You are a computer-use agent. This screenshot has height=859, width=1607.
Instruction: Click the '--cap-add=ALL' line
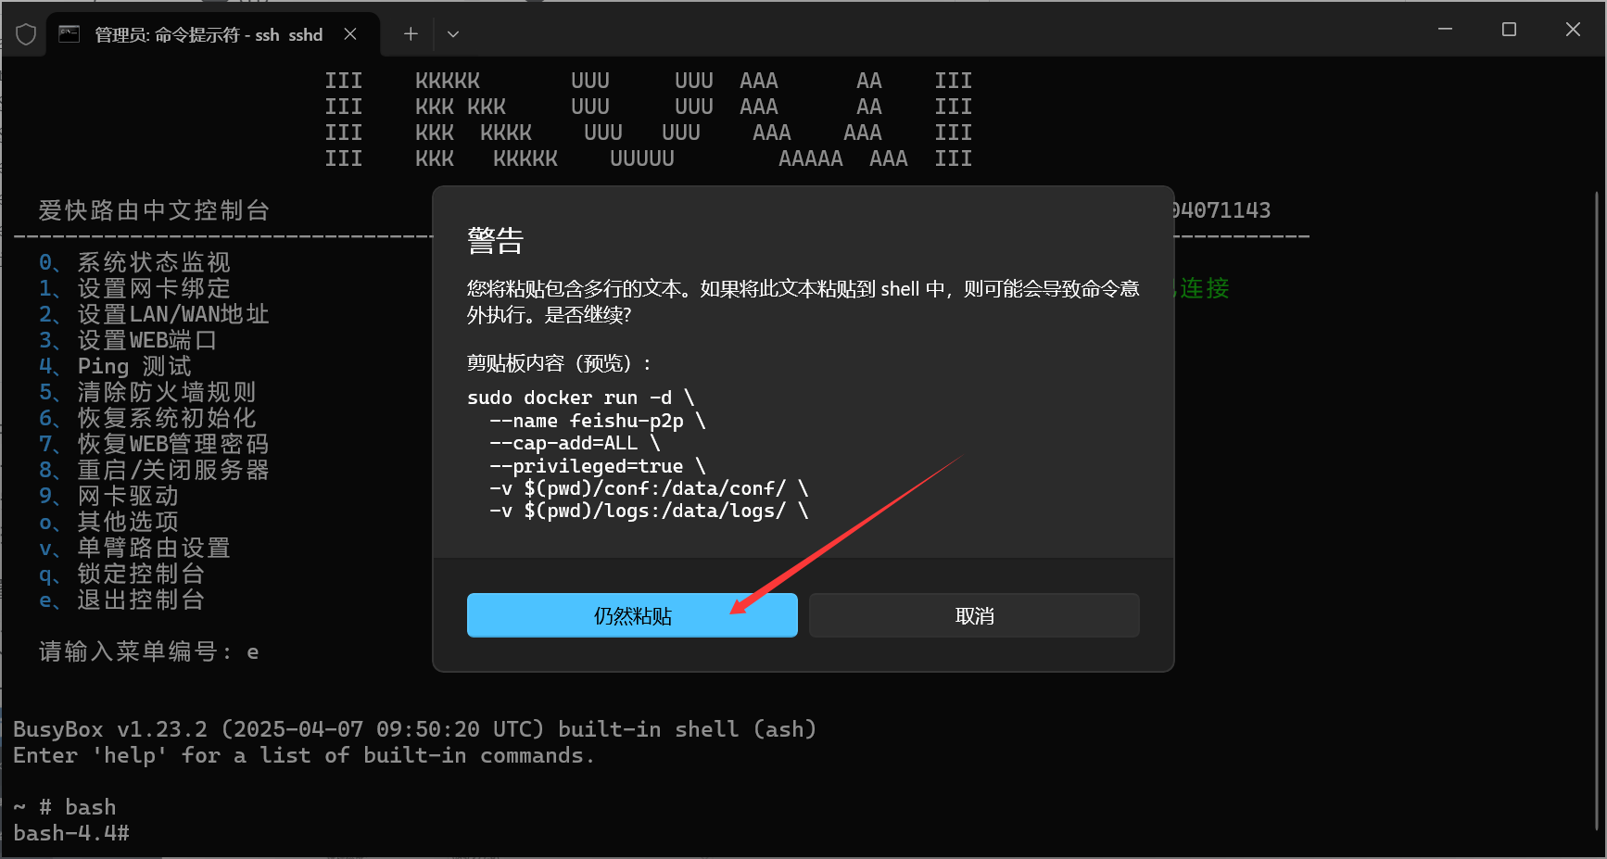[575, 443]
